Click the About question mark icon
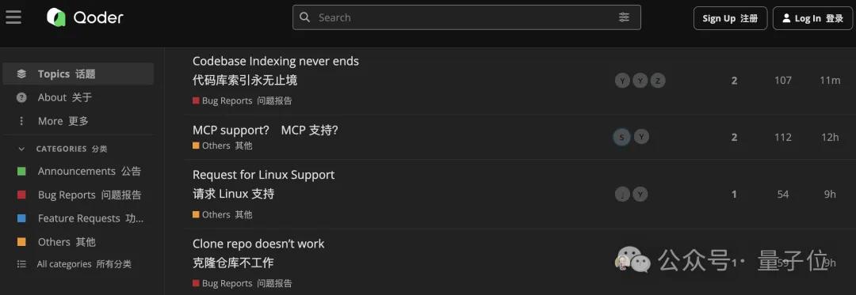 pos(21,97)
